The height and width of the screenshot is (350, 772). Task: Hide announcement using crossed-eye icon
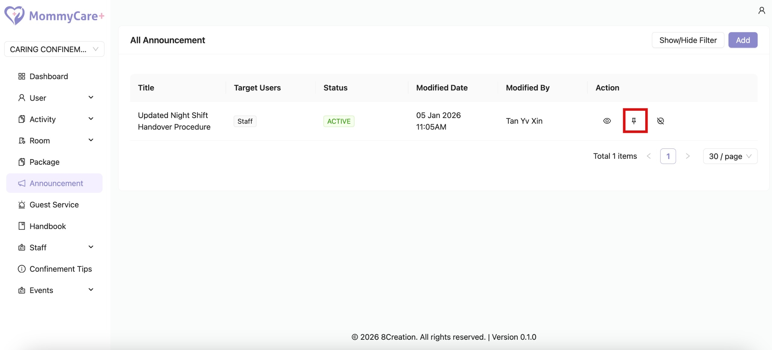coord(660,121)
